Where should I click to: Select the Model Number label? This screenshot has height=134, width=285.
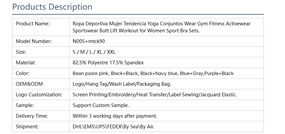[34, 41]
